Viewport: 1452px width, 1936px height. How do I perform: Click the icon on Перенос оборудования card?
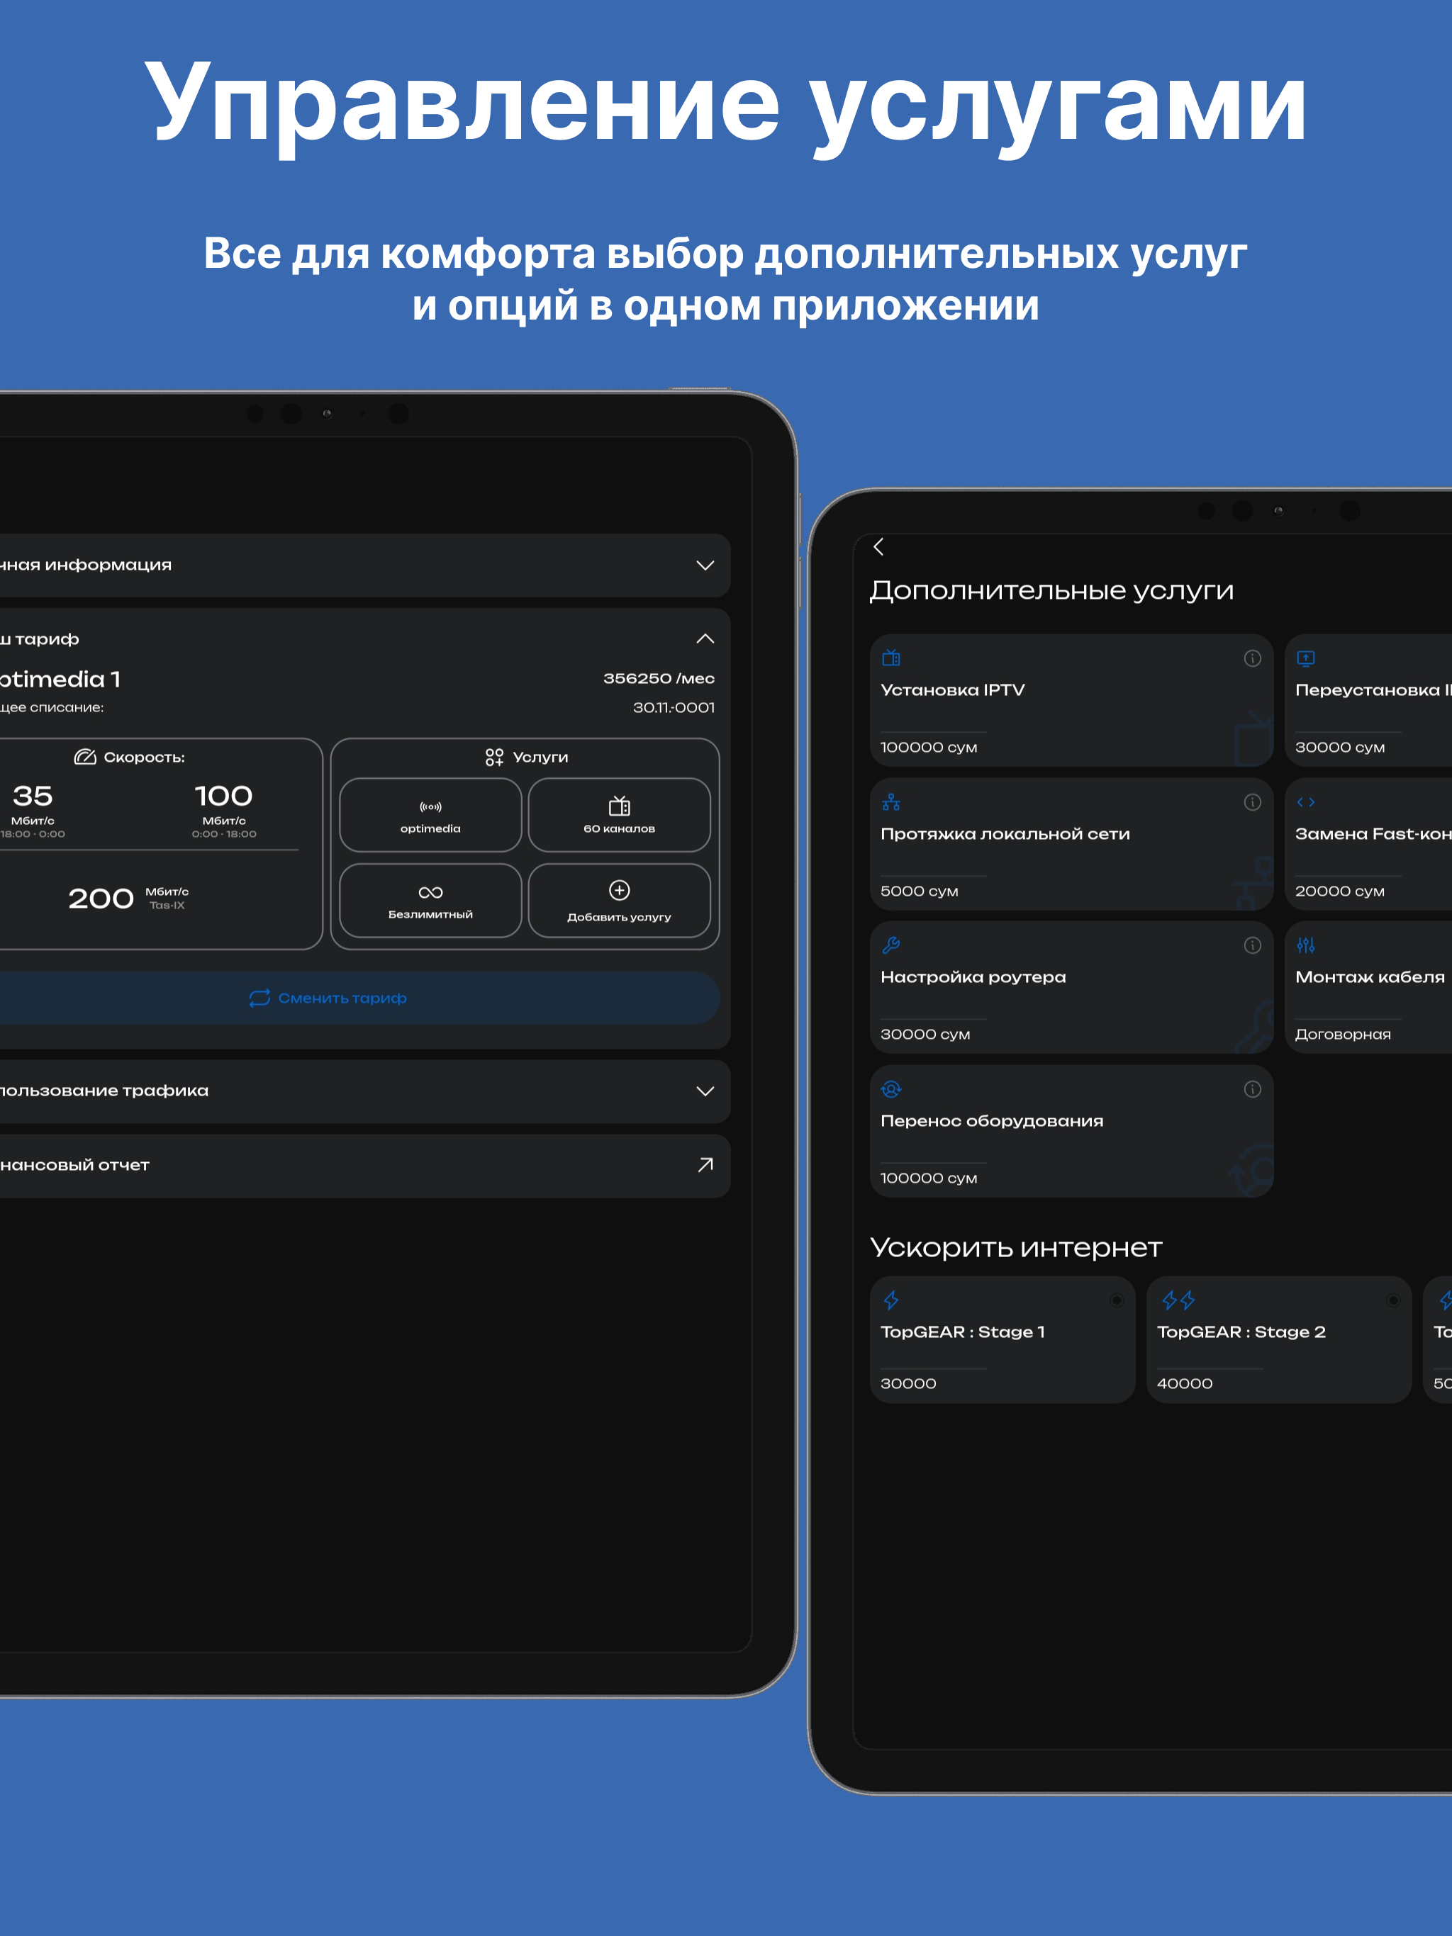pos(890,1088)
